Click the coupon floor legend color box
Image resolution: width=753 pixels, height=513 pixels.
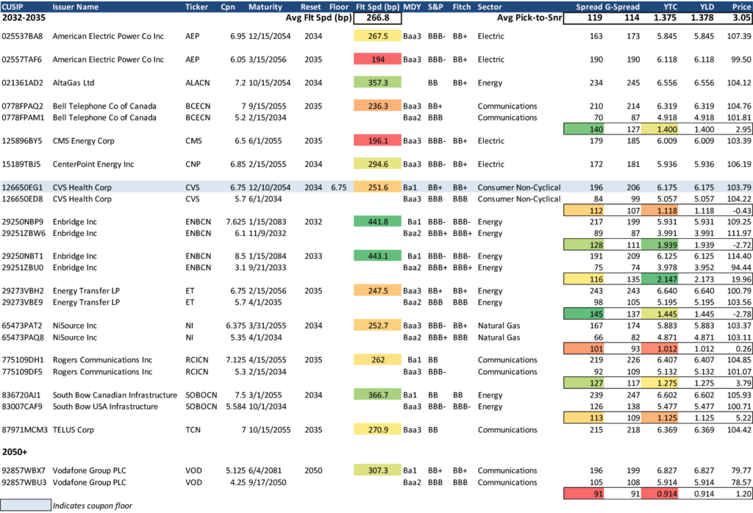click(x=25, y=505)
